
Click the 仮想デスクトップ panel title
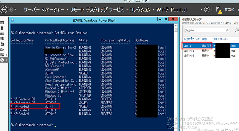coord(192,19)
